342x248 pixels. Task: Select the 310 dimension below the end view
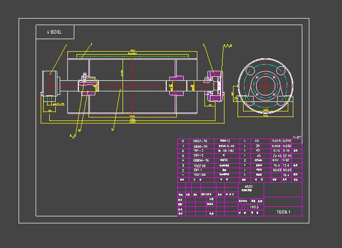click(265, 115)
